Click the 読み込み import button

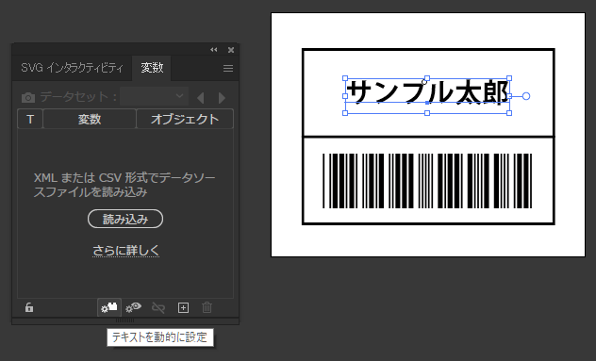125,219
